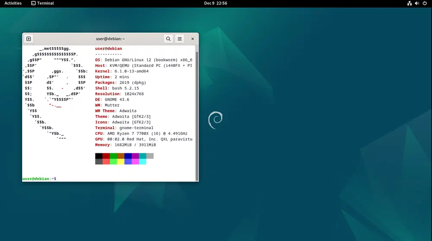Click the user@debian:~$ command prompt line

(x=39, y=178)
